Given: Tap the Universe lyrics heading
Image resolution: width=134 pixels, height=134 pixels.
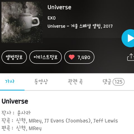Looking at the screenshot, I should coord(15,101).
